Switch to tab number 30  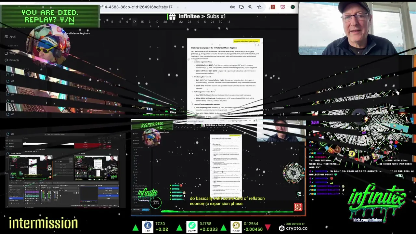(x=220, y=22)
